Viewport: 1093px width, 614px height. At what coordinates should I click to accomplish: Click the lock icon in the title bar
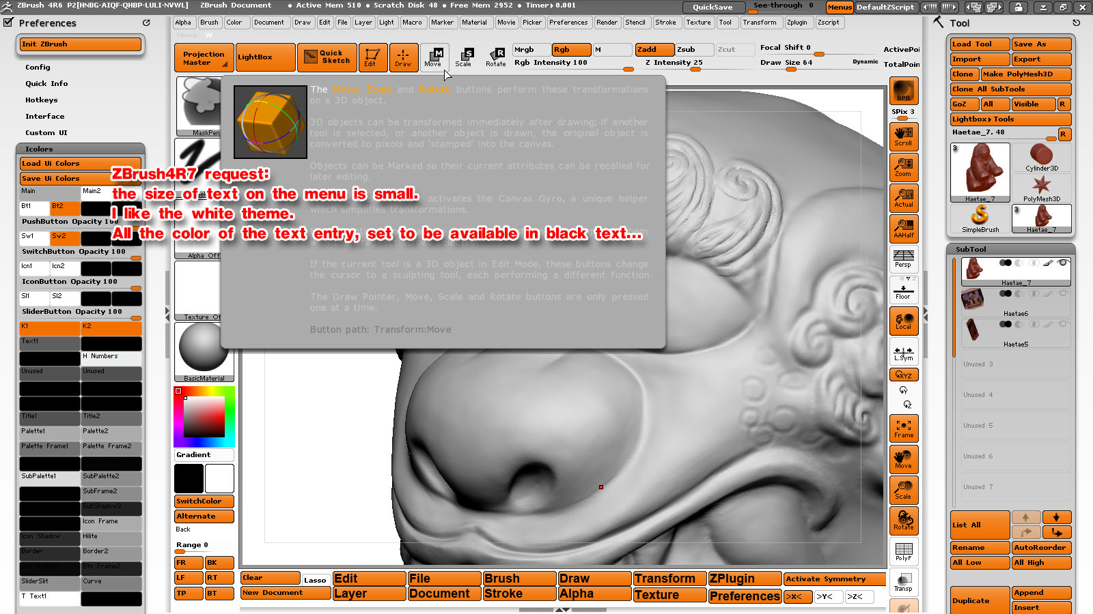click(1019, 8)
